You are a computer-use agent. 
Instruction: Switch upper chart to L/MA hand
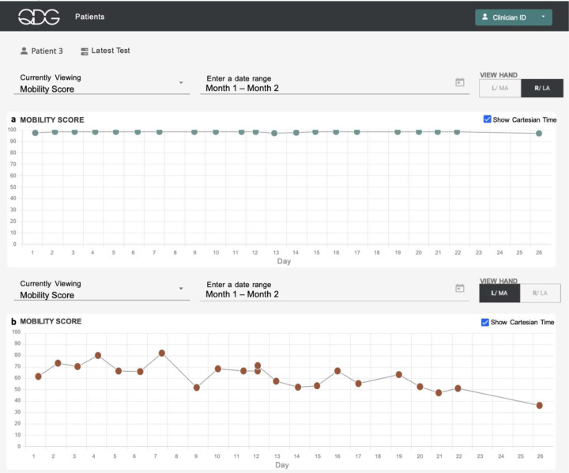click(x=500, y=89)
